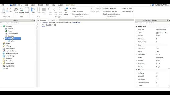Viewport: 170px width, 95px height.
Task: Collapse the Workspace tree node
Action: point(1,26)
